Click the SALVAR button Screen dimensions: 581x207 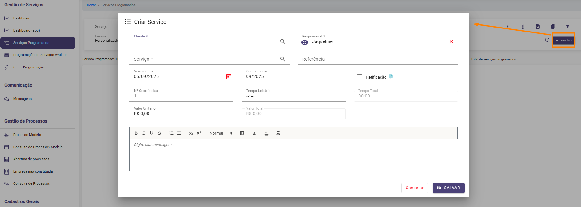[x=448, y=188]
